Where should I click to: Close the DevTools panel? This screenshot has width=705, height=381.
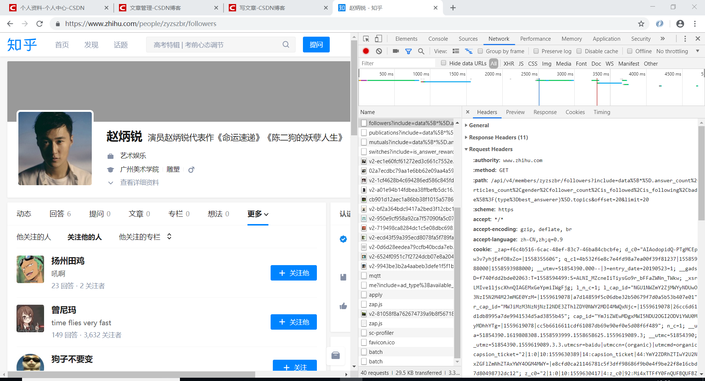698,39
